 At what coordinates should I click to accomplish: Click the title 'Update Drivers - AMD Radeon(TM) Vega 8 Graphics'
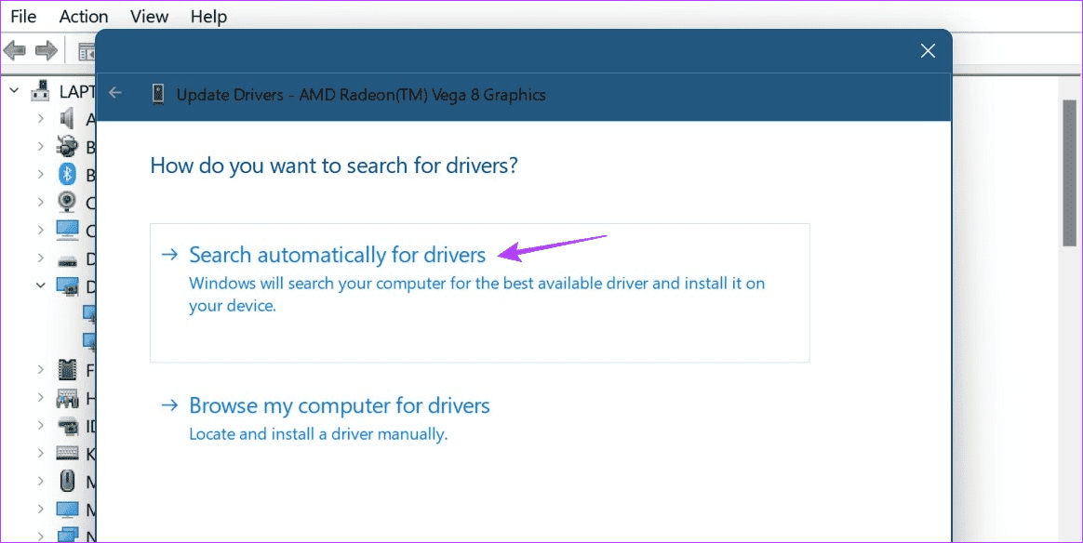pyautogui.click(x=361, y=95)
